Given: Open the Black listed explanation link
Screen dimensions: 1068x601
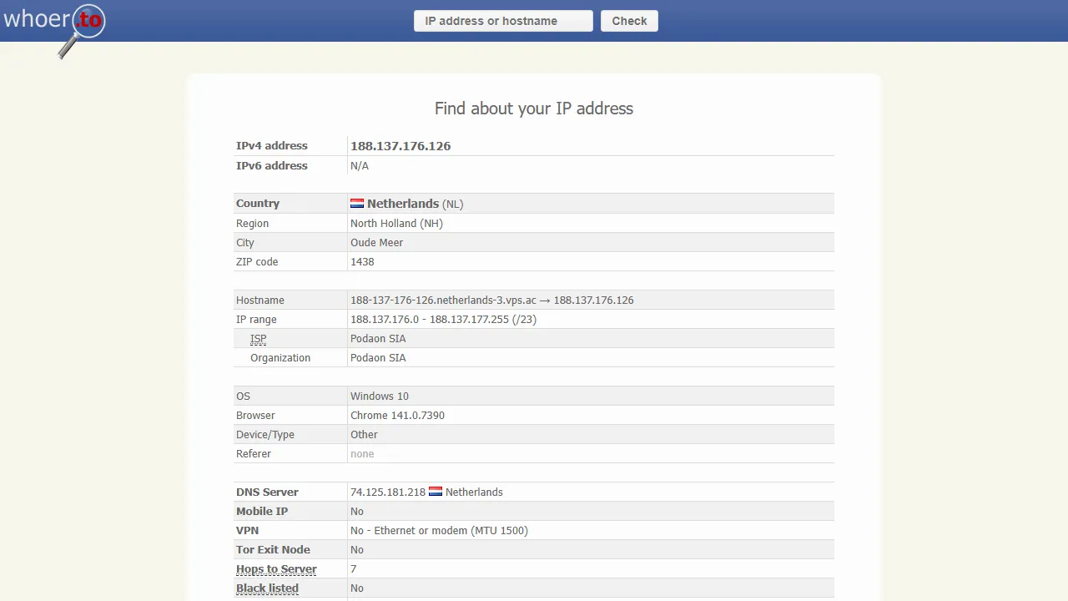Looking at the screenshot, I should [267, 588].
